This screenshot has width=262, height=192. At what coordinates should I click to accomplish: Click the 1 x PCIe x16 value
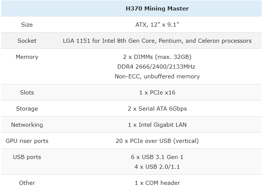tap(157, 92)
